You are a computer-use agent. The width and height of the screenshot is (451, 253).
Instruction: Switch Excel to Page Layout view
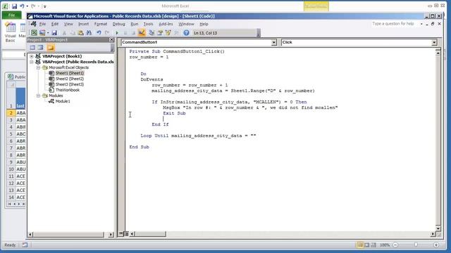366,245
